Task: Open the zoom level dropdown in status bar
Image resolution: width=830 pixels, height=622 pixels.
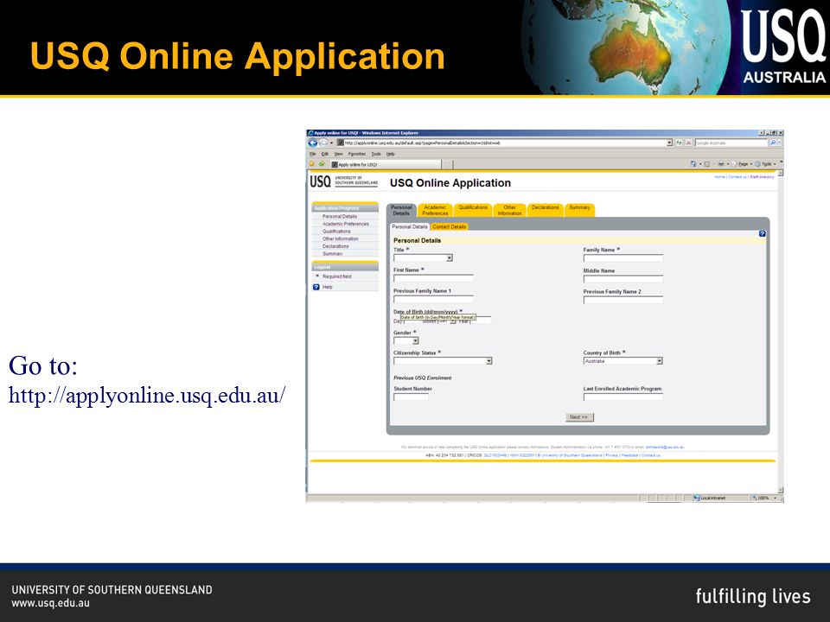Action: 776,498
